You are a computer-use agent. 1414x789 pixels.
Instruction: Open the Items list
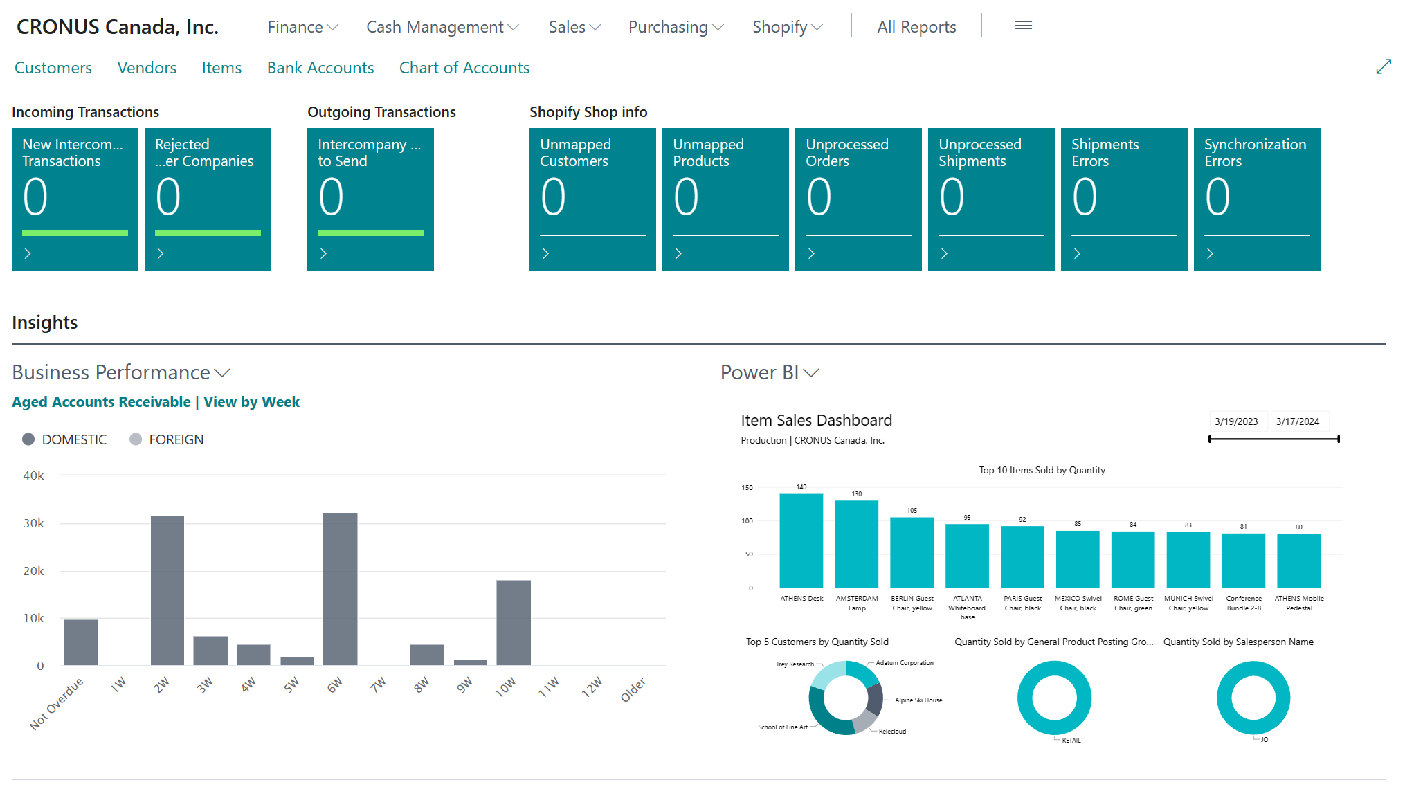tap(221, 68)
